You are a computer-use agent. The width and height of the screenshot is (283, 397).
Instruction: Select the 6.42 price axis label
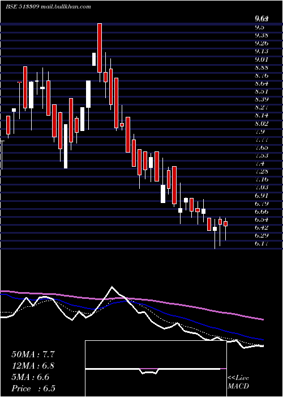coord(261,227)
